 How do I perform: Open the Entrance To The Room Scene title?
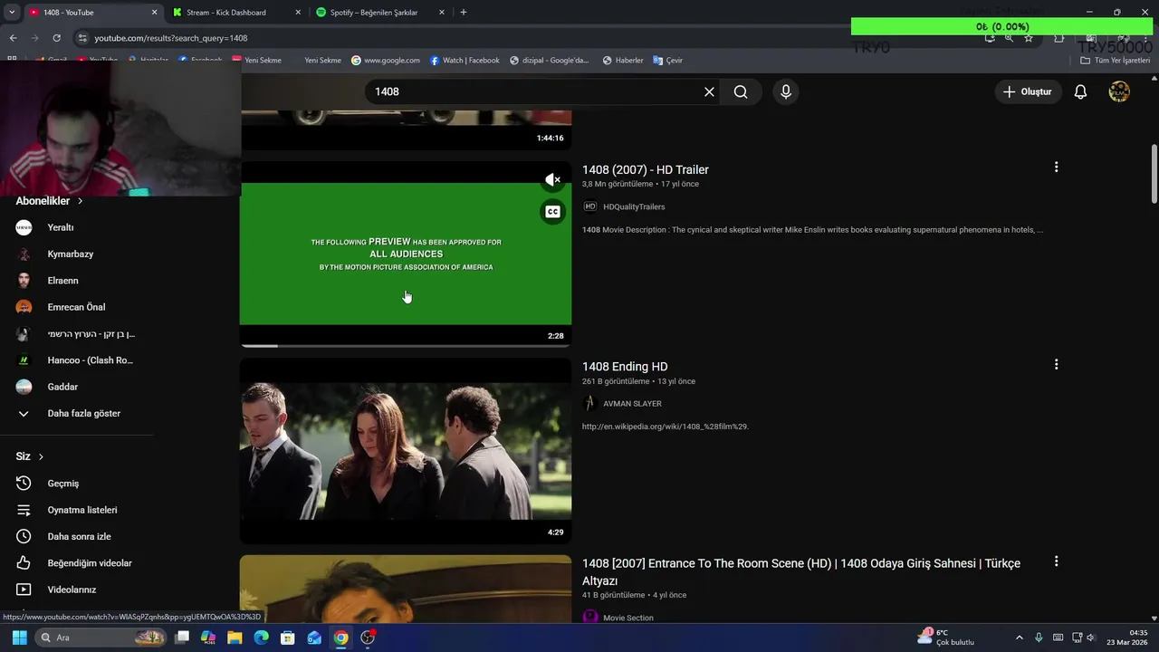point(801,571)
